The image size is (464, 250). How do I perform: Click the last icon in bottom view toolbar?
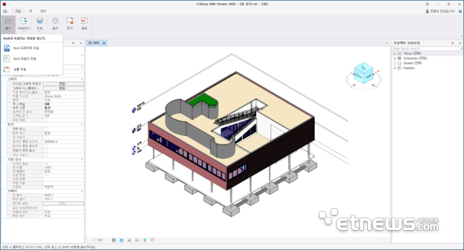(152, 240)
